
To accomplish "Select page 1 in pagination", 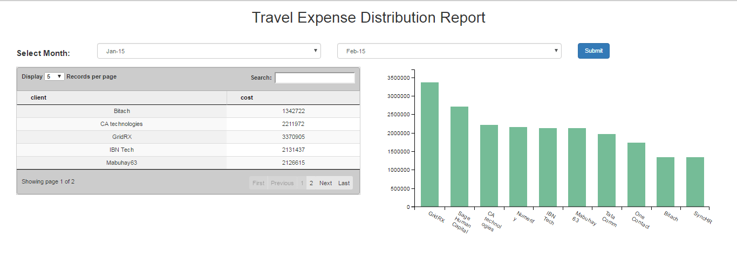I will [x=302, y=183].
